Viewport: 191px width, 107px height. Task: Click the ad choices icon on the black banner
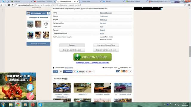161,9
